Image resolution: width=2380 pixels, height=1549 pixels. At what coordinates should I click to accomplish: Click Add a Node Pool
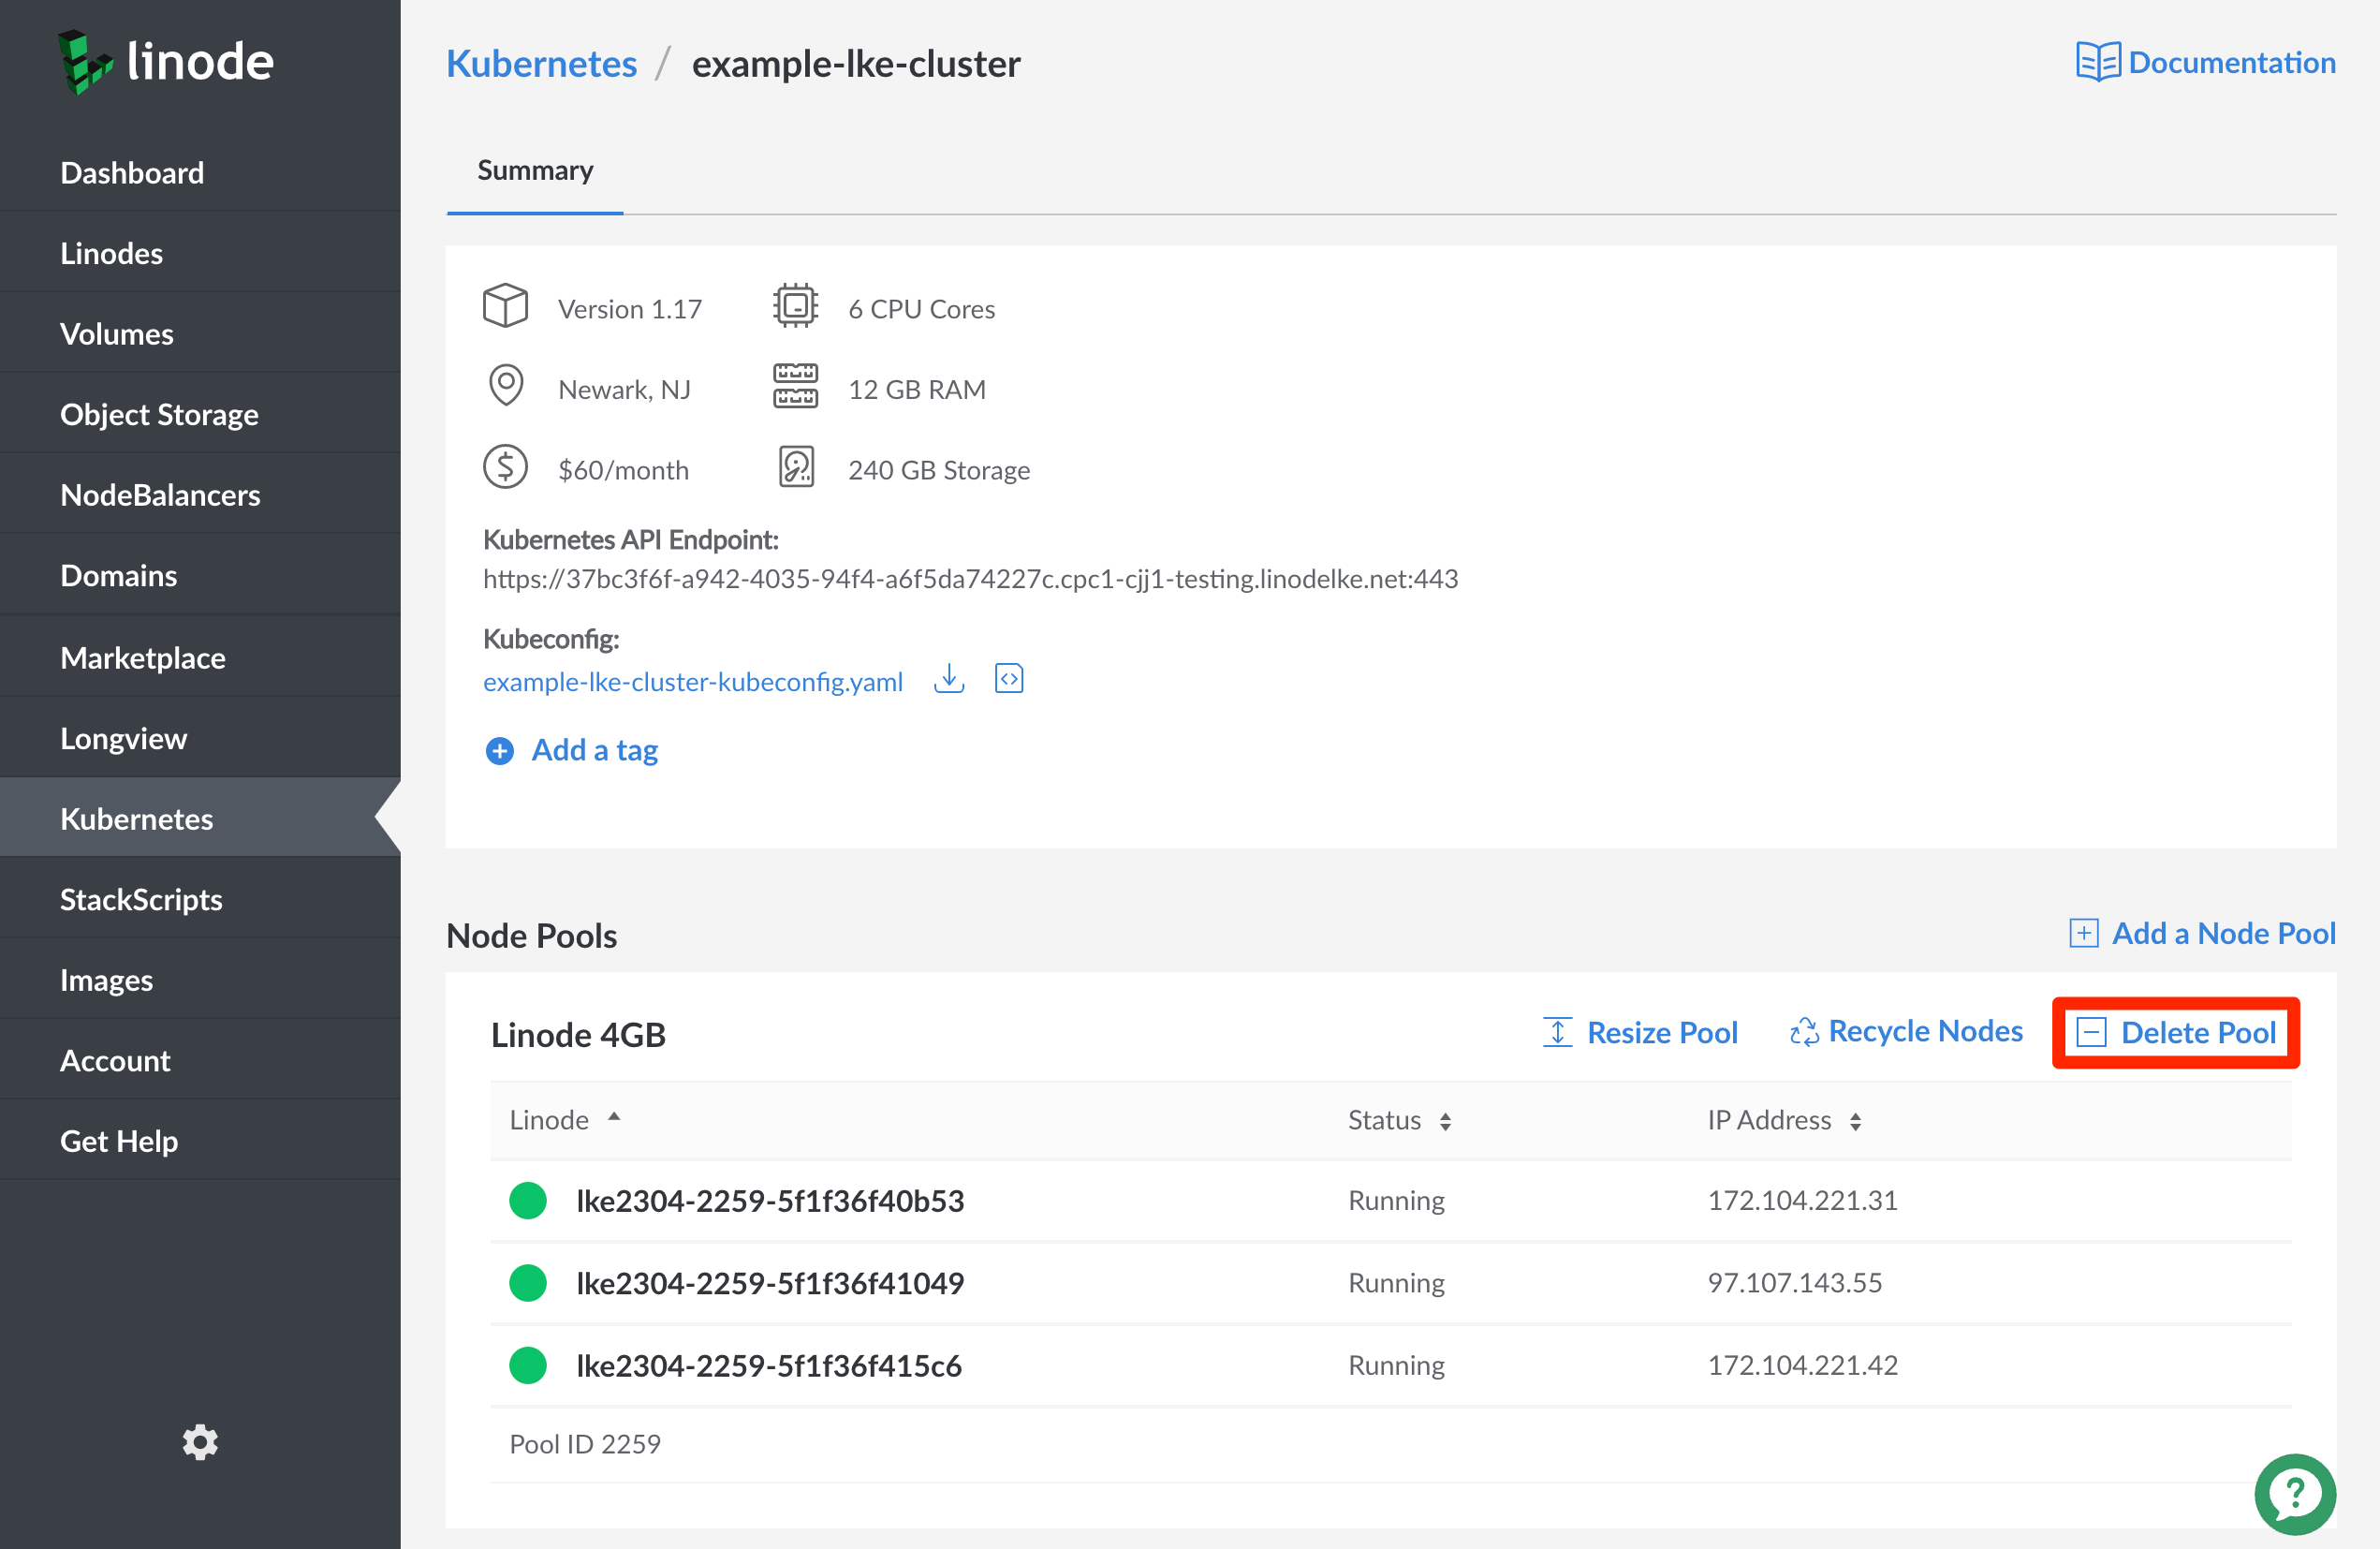click(x=2203, y=933)
